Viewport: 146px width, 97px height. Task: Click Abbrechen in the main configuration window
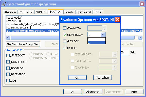click(93, 92)
